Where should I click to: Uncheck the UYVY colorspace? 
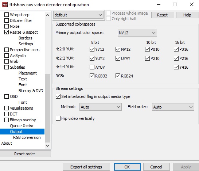118,58
